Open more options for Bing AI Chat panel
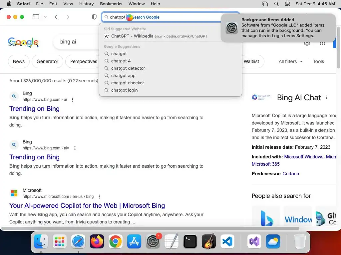This screenshot has height=255, width=341. 327,98
